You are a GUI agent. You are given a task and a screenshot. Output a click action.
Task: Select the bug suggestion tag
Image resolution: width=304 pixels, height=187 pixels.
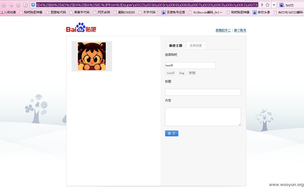[182, 73]
